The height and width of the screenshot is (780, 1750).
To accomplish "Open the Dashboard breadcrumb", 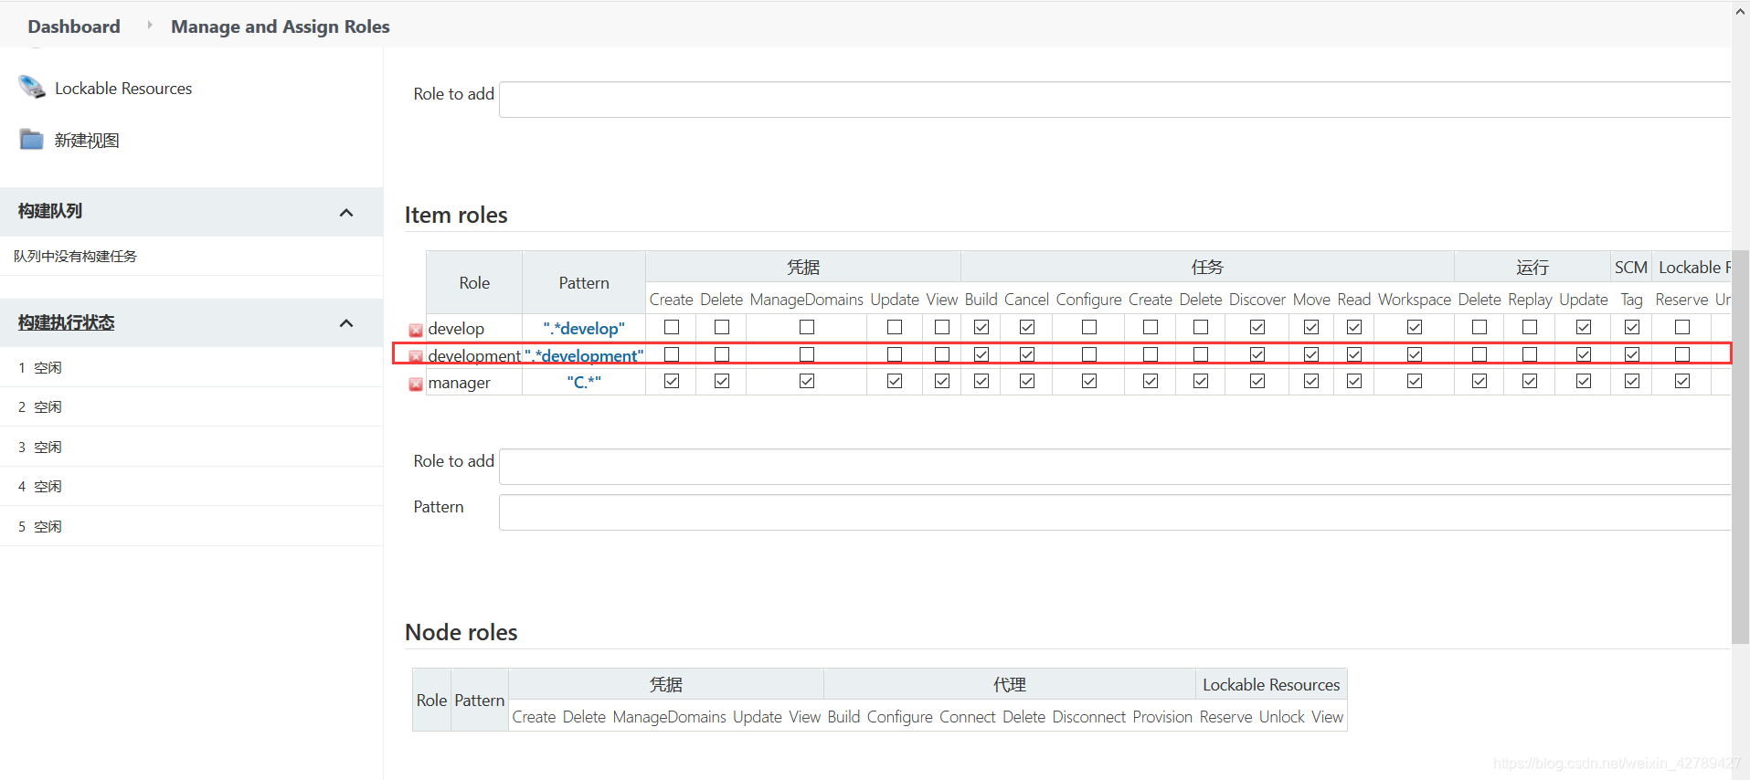I will coord(74,26).
